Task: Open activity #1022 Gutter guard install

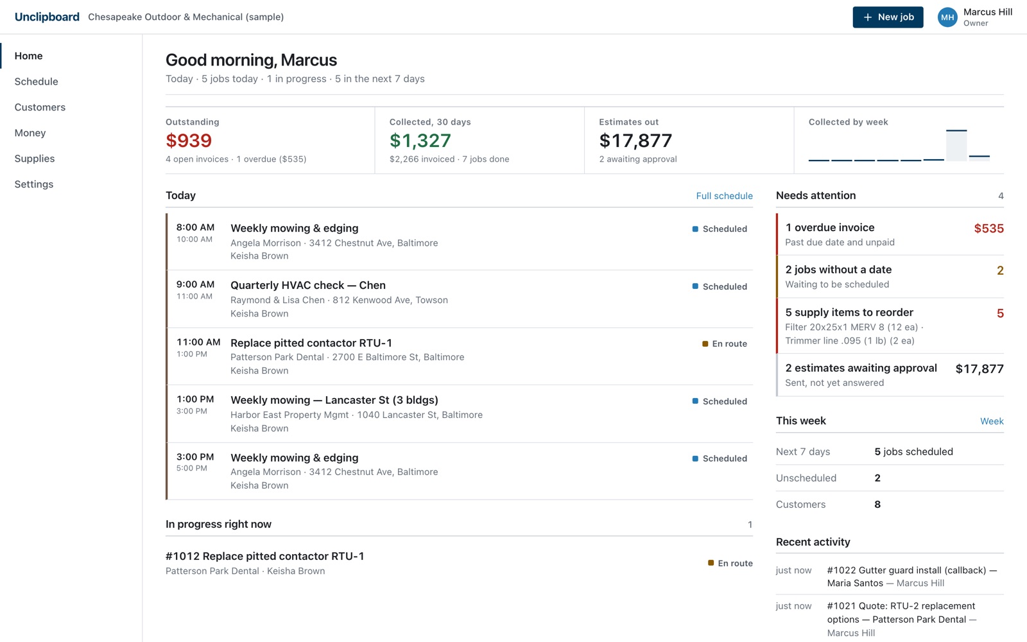Action: tap(890, 577)
